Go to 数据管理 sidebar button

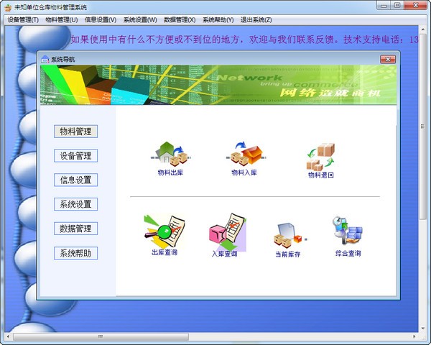(x=75, y=229)
